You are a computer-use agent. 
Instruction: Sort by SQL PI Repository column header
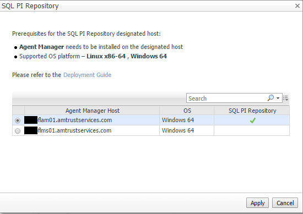tap(252, 111)
